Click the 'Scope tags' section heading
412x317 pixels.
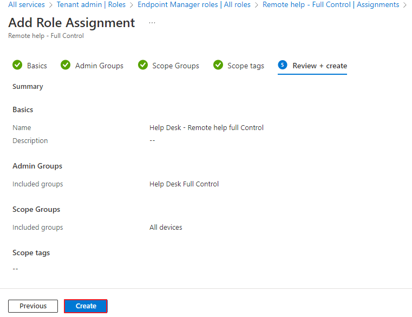(x=31, y=253)
